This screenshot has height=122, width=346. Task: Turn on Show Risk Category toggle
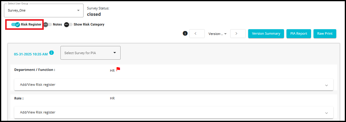click(x=68, y=24)
